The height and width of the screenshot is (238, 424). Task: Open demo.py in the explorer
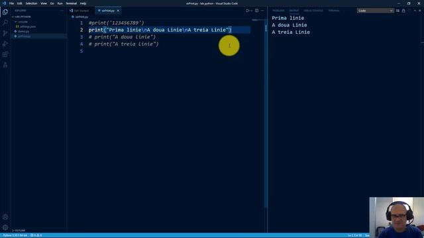coord(38,31)
